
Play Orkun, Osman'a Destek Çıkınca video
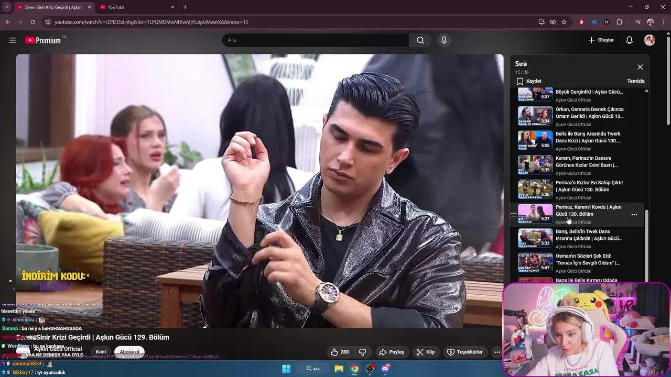coord(578,116)
